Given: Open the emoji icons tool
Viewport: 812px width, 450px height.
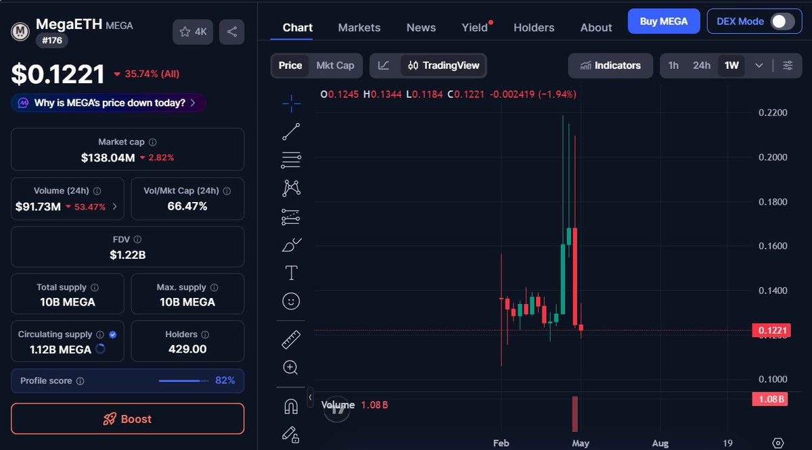Looking at the screenshot, I should coord(291,301).
